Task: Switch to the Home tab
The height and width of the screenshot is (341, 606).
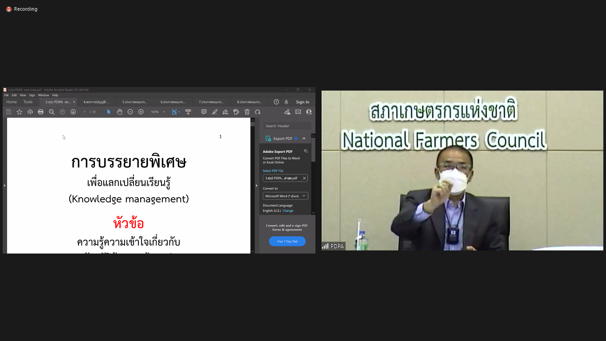Action: 12,102
